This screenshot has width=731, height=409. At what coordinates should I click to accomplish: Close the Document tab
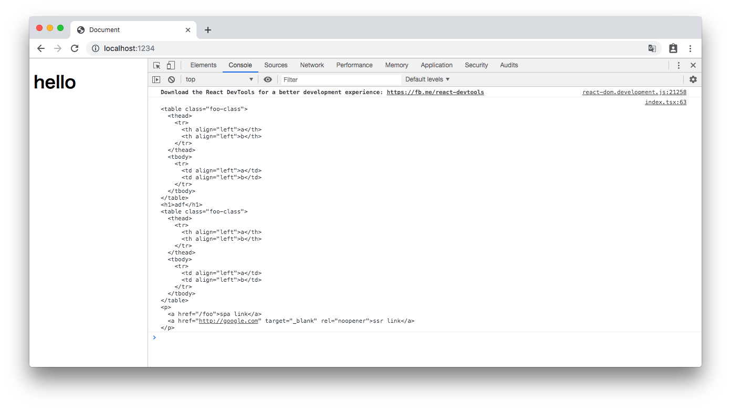(188, 30)
